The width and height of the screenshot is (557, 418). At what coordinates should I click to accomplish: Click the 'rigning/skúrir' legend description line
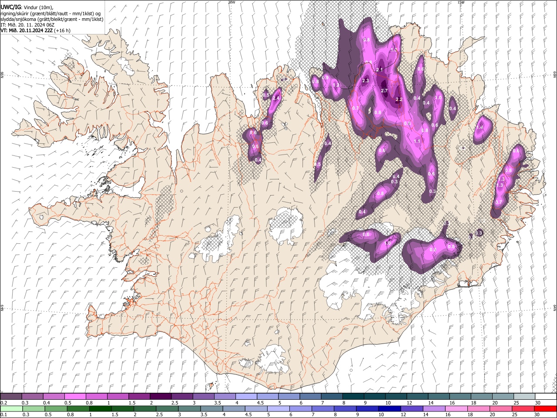click(50, 13)
